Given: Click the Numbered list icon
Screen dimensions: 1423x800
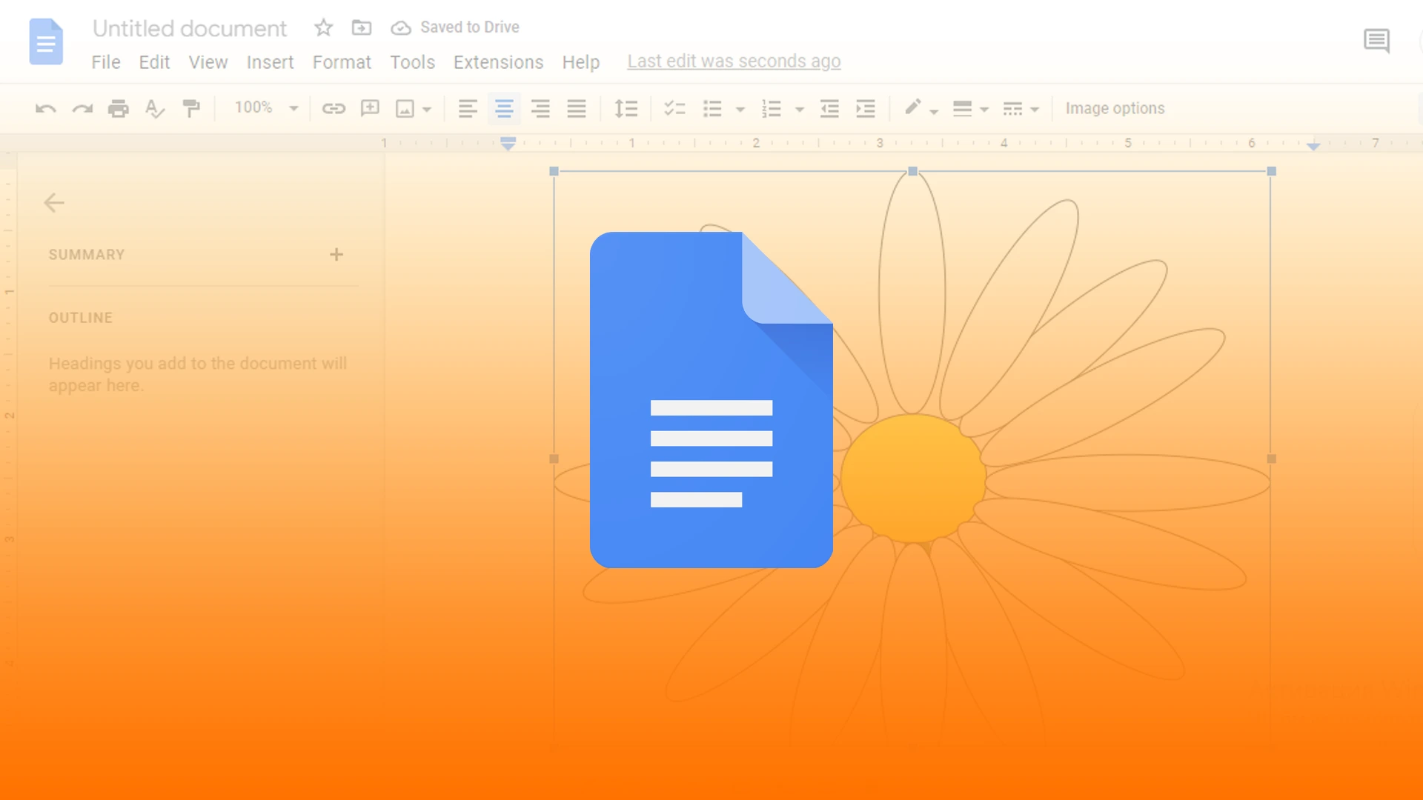Looking at the screenshot, I should (x=772, y=109).
